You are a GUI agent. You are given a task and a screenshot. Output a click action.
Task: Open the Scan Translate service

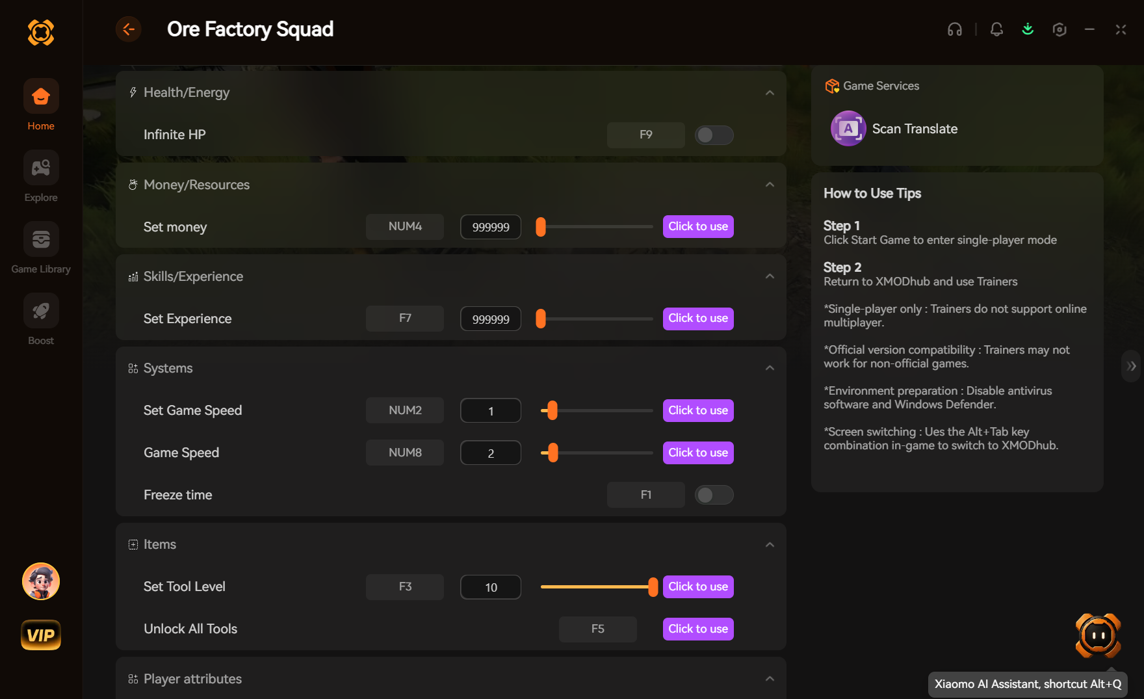894,129
